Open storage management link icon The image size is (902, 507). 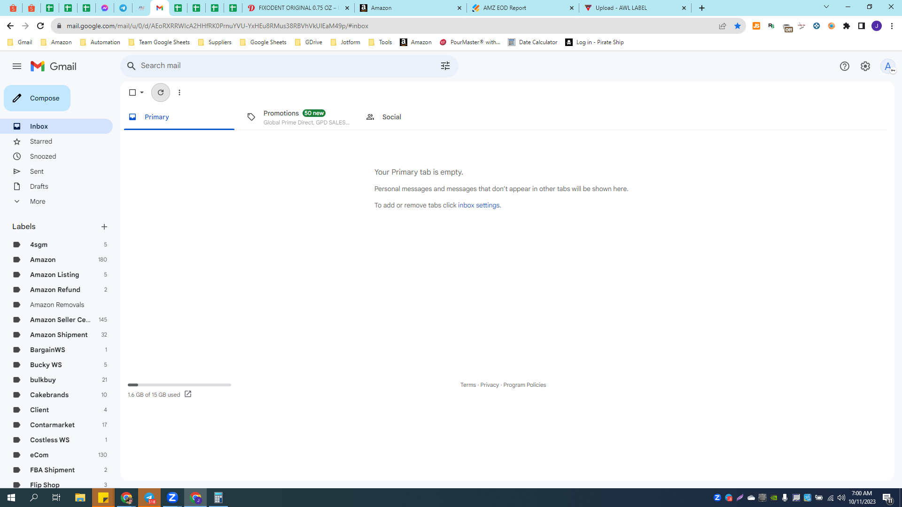188,394
